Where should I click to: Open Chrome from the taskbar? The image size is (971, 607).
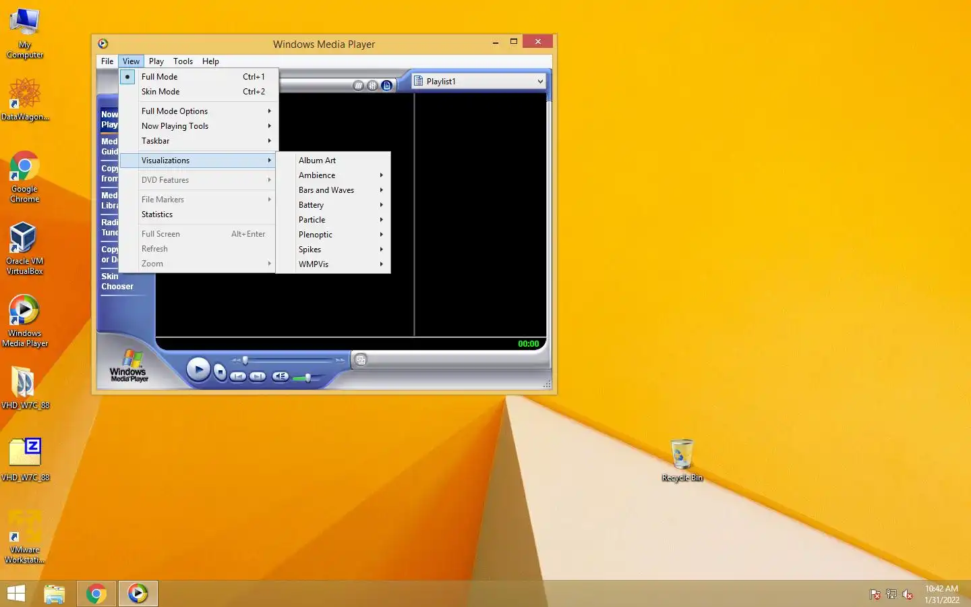tap(96, 594)
